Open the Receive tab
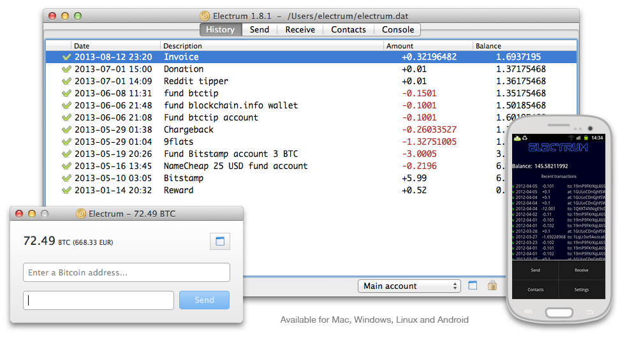 click(x=300, y=29)
